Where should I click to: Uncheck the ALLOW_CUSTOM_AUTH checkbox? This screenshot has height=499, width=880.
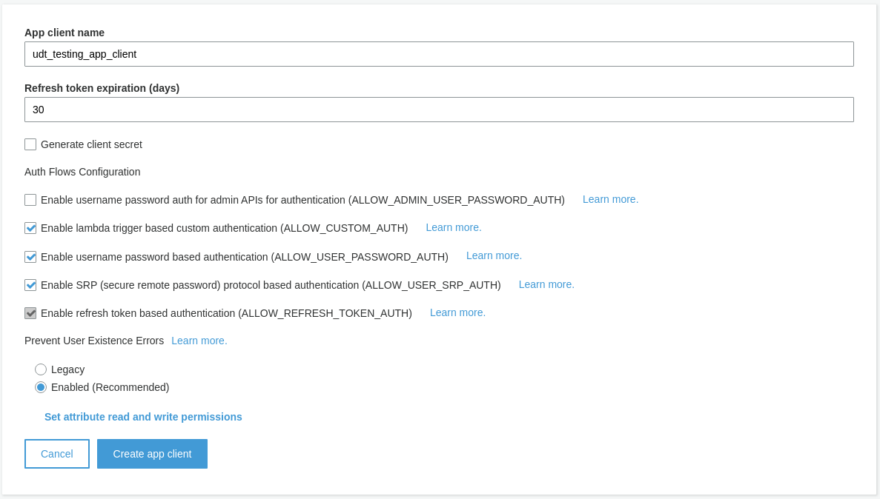point(30,228)
